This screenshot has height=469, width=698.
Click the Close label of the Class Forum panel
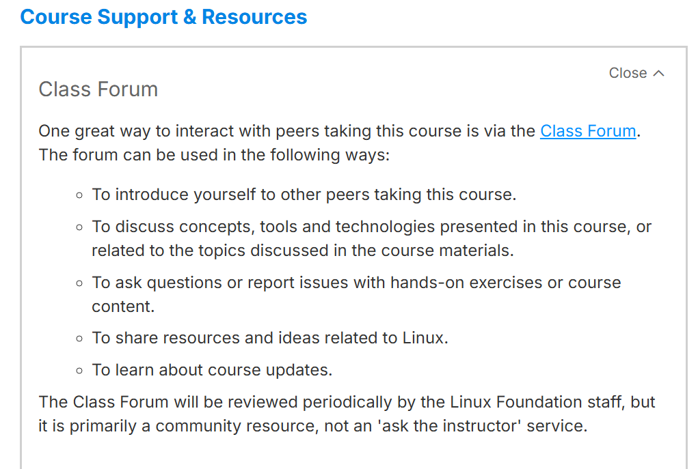628,73
